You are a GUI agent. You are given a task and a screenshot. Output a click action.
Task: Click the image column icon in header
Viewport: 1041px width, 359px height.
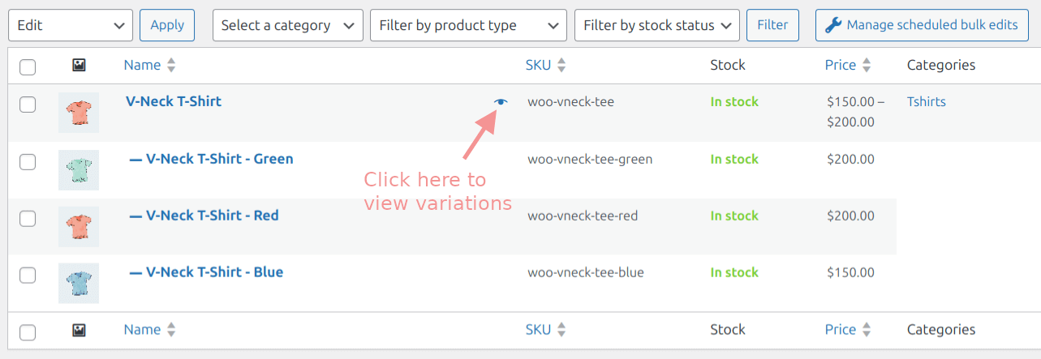coord(79,66)
